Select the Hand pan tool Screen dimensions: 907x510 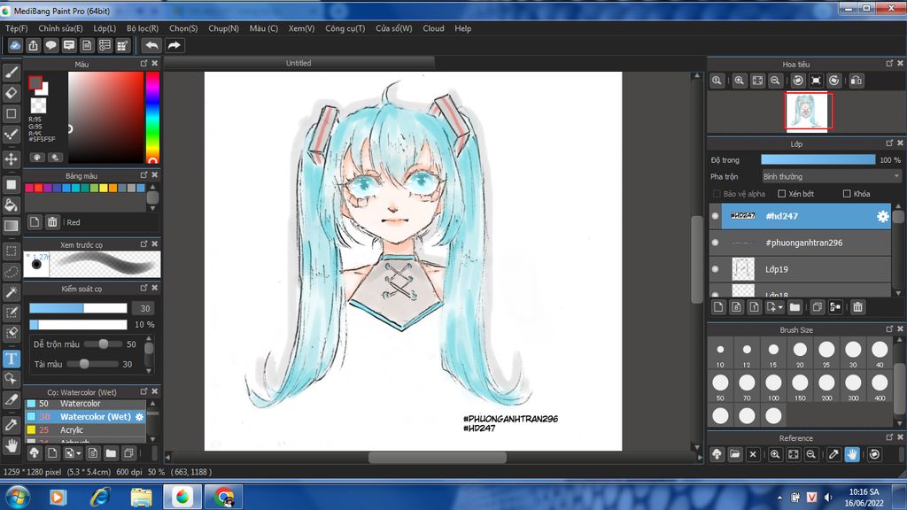point(12,446)
